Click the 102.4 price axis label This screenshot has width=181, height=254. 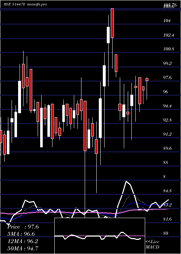(x=169, y=35)
